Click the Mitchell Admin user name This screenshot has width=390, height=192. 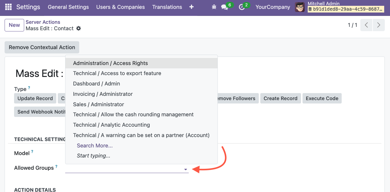tap(324, 4)
